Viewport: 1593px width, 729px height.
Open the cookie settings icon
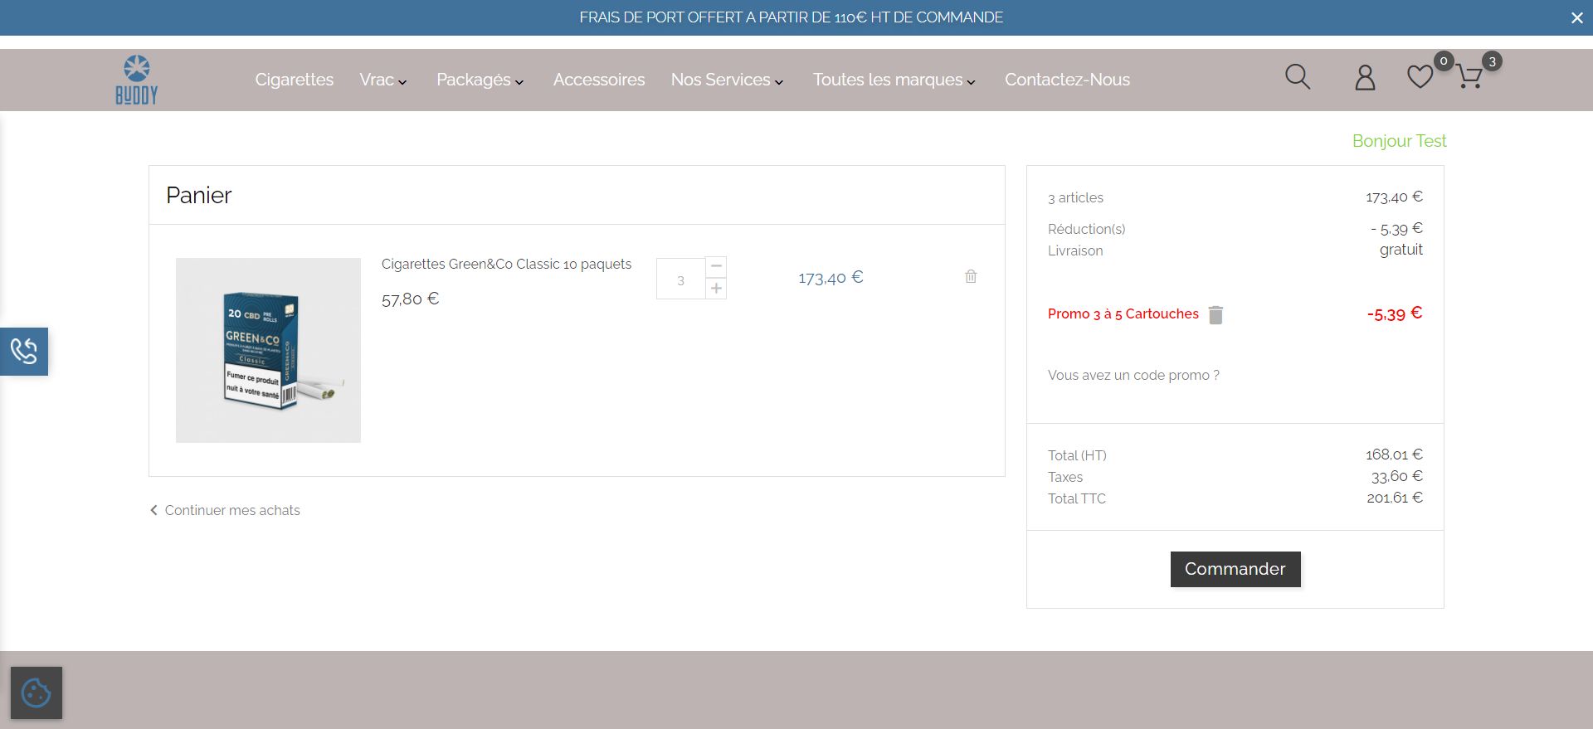click(x=37, y=693)
